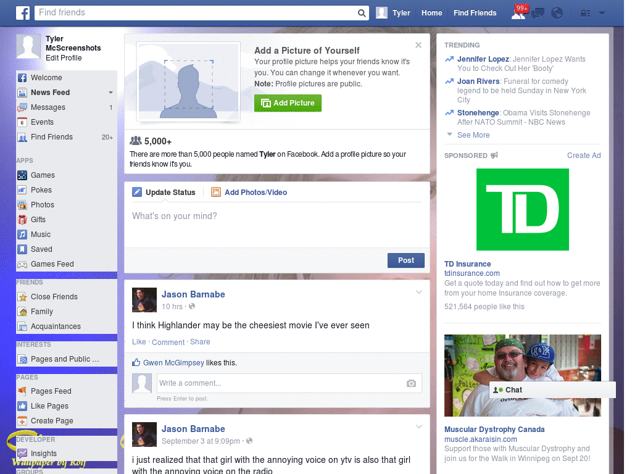Go to Home in top bar
This screenshot has width=632, height=474.
coord(431,13)
